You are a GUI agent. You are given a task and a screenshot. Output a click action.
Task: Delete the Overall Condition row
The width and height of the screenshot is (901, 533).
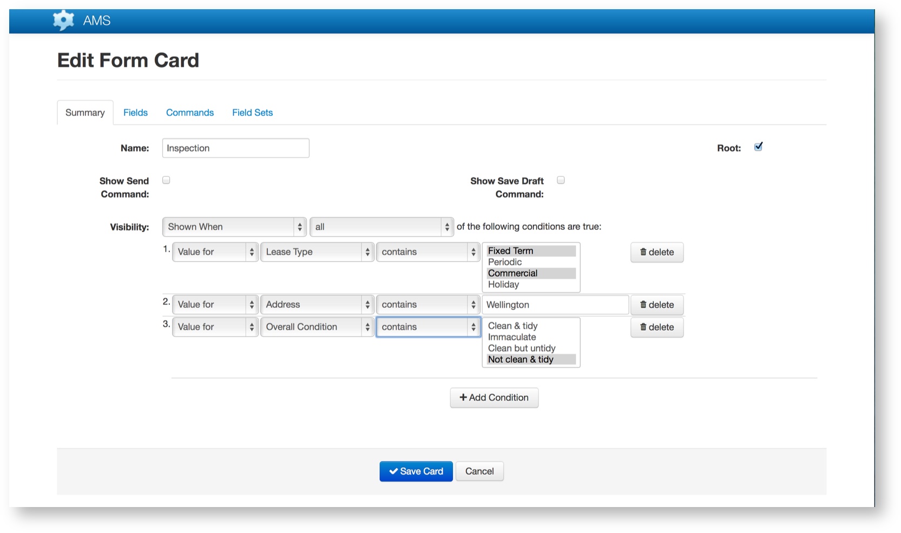[656, 327]
